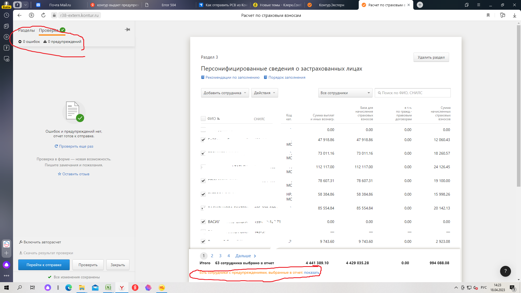Toggle the select-all ФИО header checkbox
The width and height of the screenshot is (521, 293).
pos(203,119)
